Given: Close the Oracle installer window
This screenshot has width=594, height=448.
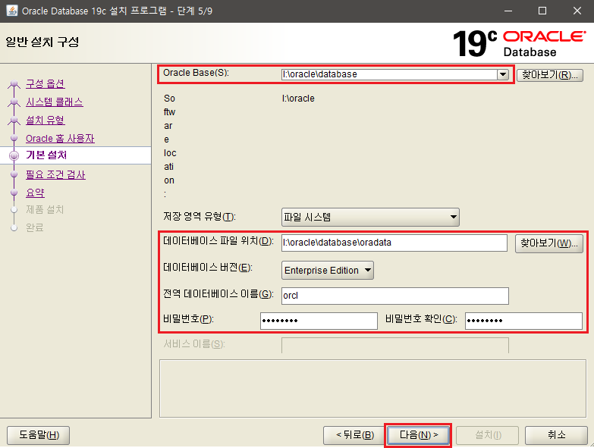Looking at the screenshot, I should tap(577, 11).
